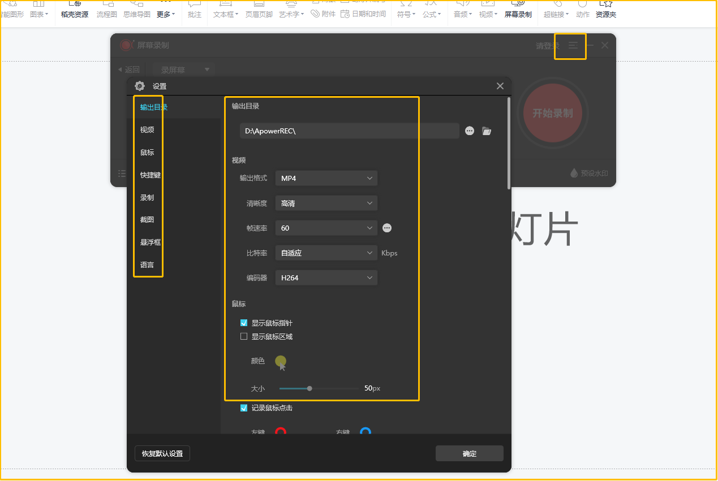Browse output directory with the ellipsis icon
Screen dimensions: 718x481
pyautogui.click(x=470, y=131)
